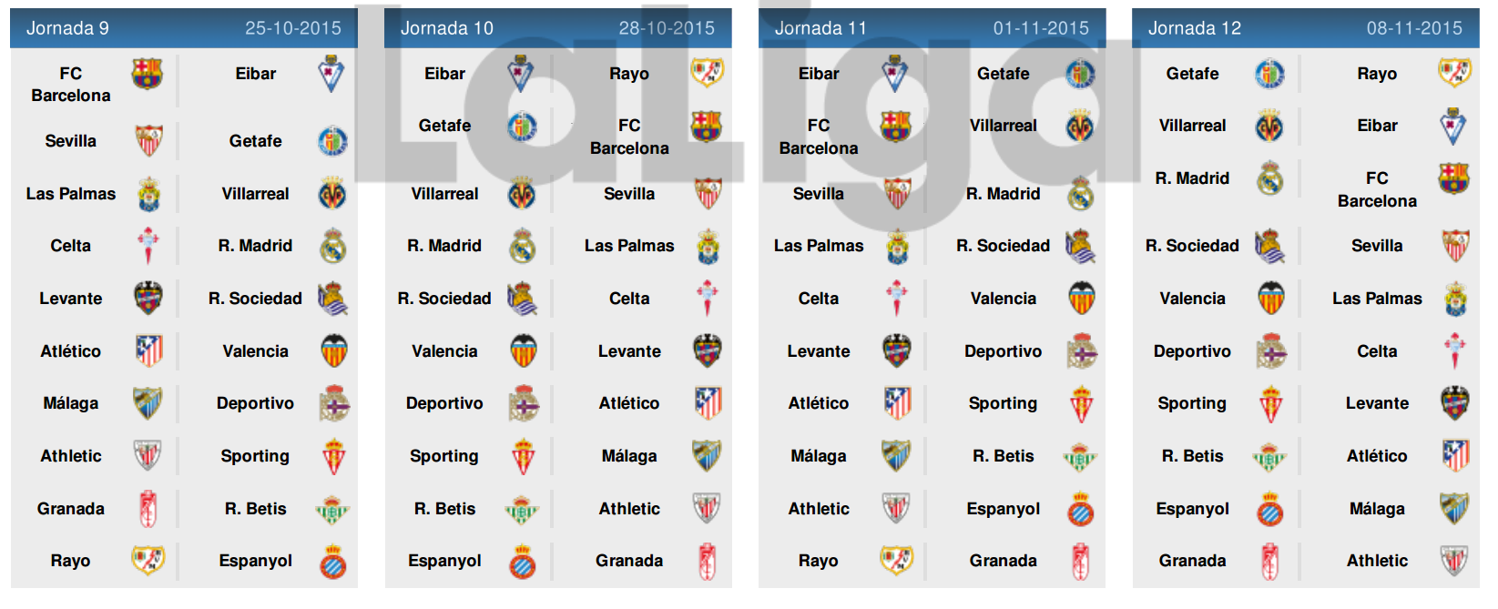Image resolution: width=1498 pixels, height=609 pixels.
Task: Click Espanyol crest in Jornada 9
Action: [332, 562]
